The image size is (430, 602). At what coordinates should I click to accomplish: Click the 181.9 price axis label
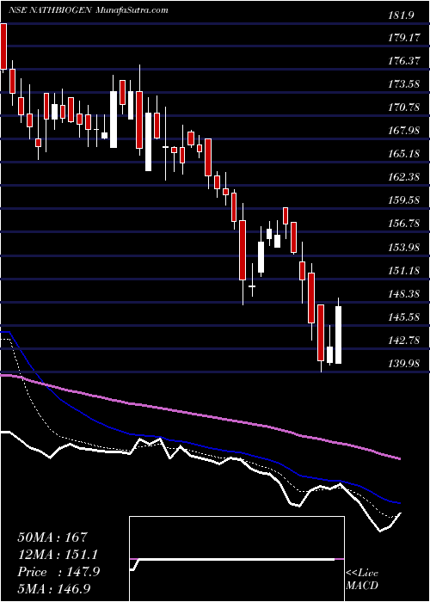402,15
